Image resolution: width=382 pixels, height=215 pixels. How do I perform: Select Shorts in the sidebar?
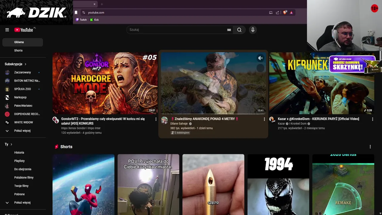point(23,50)
